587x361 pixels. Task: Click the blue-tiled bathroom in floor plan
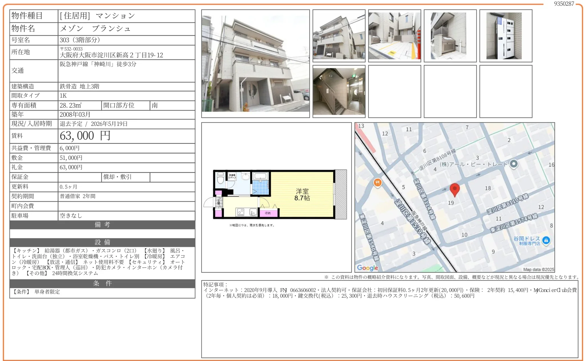point(260,187)
